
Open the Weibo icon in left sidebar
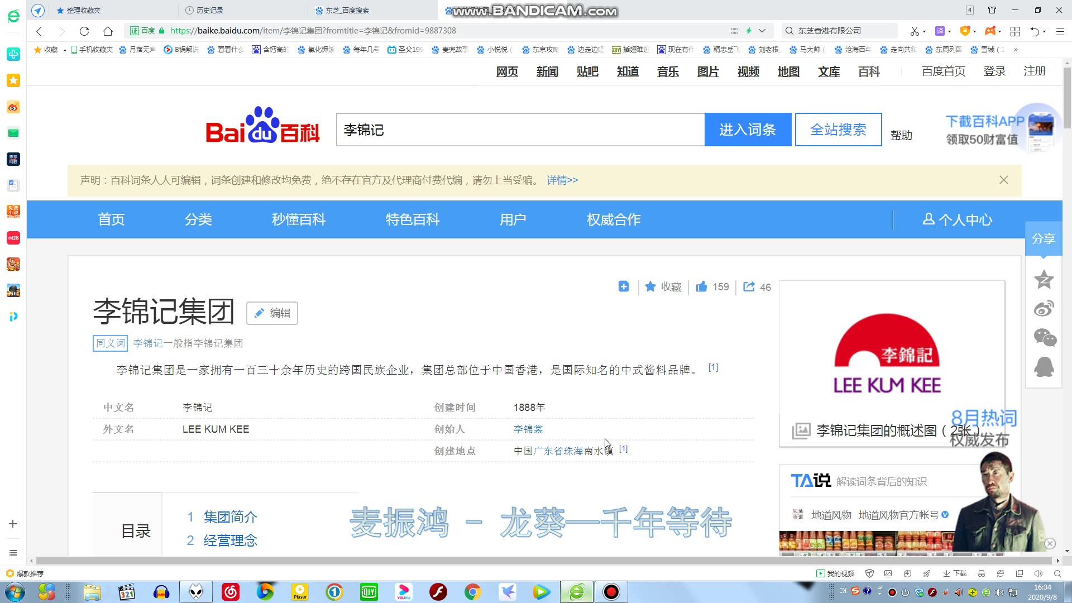[13, 107]
